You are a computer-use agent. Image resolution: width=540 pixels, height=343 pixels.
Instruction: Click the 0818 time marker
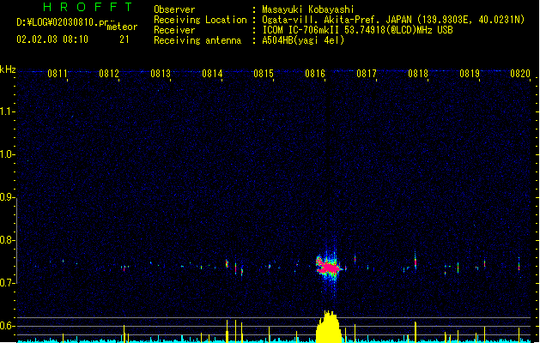pyautogui.click(x=418, y=74)
